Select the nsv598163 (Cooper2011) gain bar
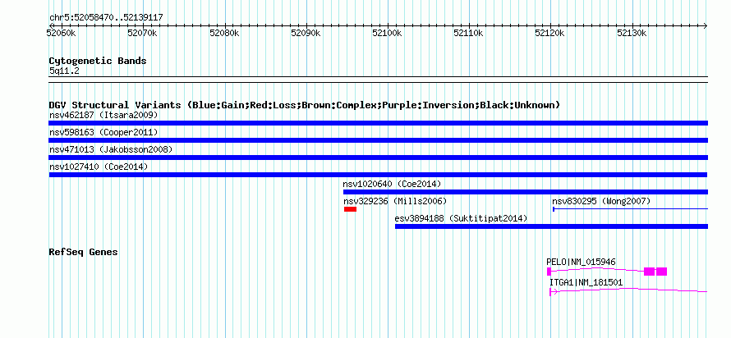731x338 pixels. click(378, 140)
